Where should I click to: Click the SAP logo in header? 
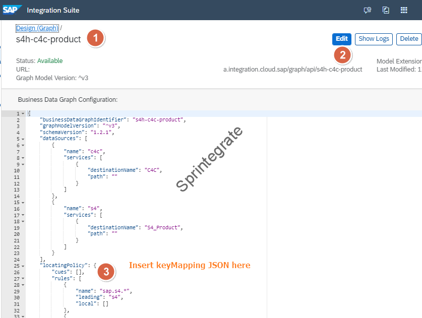click(x=11, y=10)
